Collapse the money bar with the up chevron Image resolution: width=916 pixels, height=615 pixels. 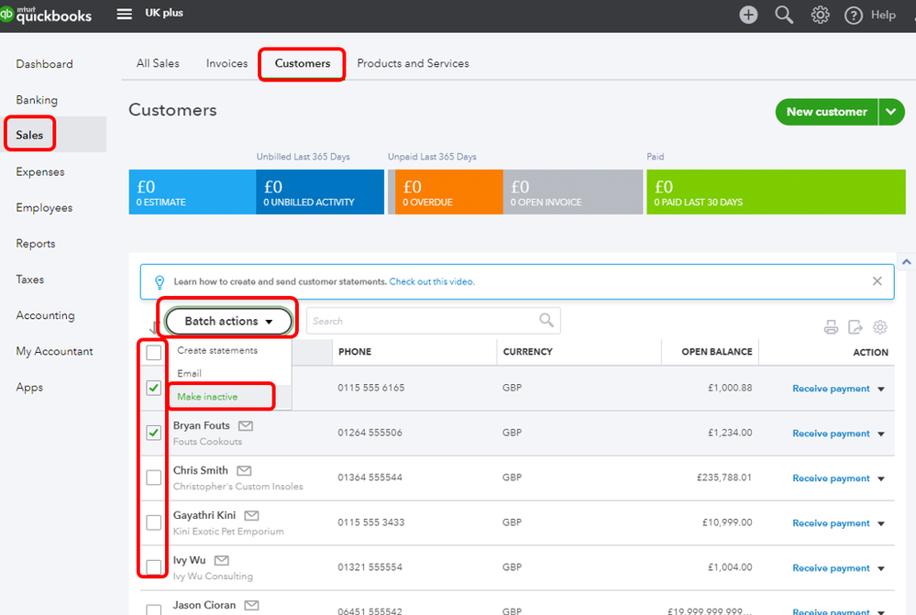click(x=906, y=261)
